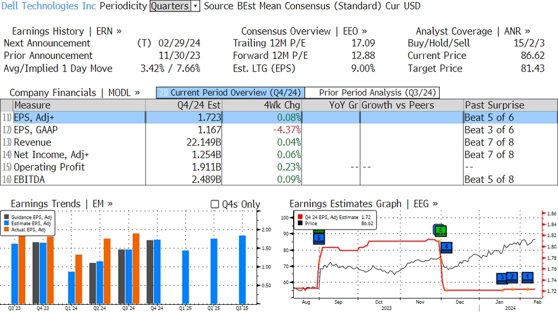Click the 22.149B revenue estimate value
This screenshot has height=313, width=558.
(204, 142)
